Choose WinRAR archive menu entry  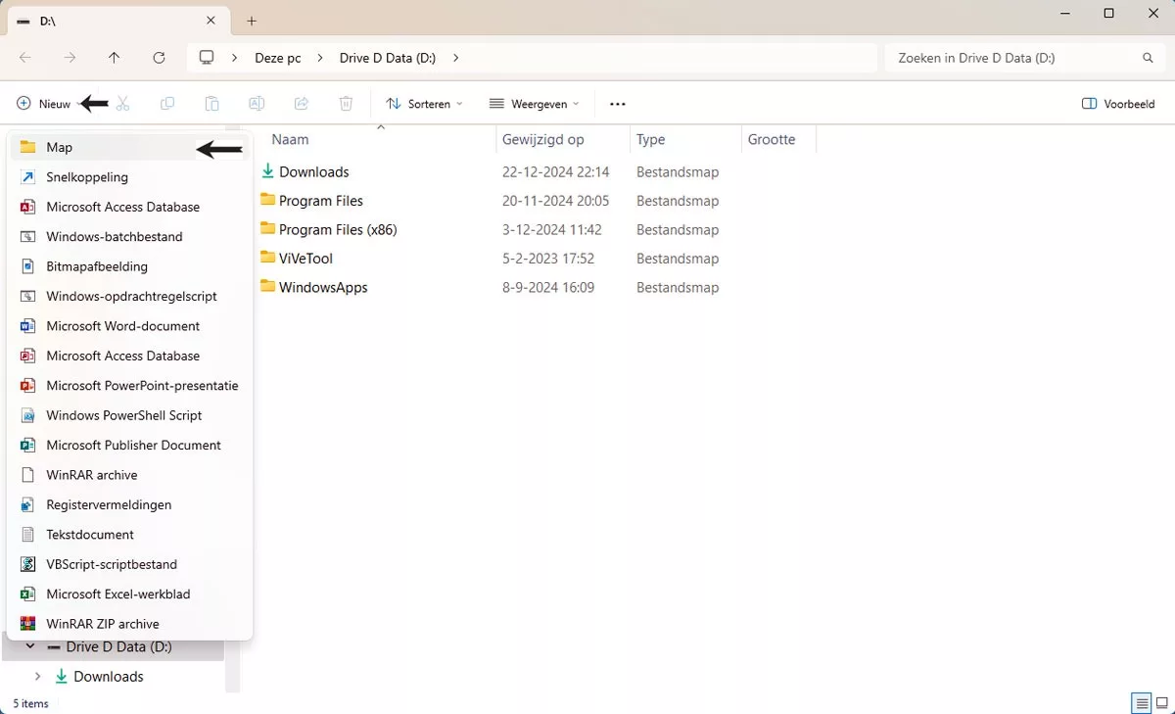click(x=129, y=475)
